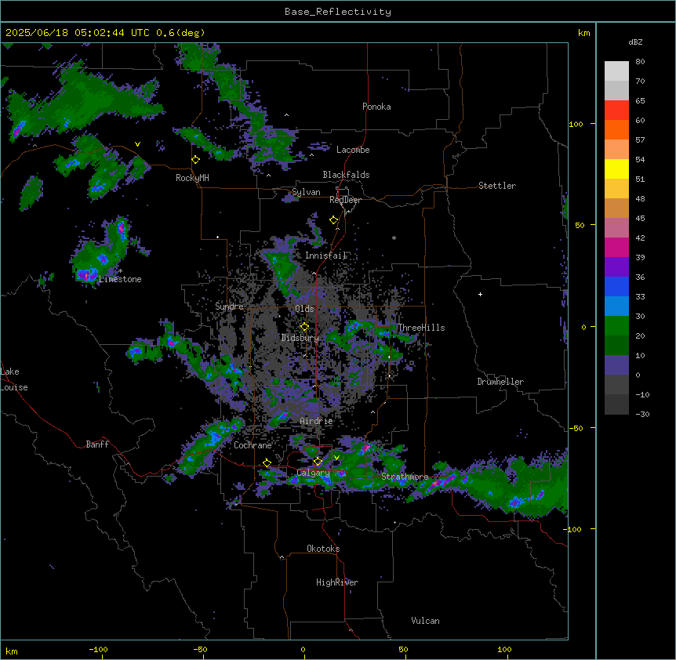Screen dimensions: 676x660
Task: Click the 80 value on dBZ legend
Action: pyautogui.click(x=640, y=62)
